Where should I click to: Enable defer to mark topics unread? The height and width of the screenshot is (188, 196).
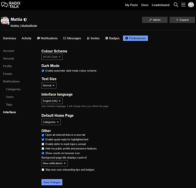coord(43,144)
